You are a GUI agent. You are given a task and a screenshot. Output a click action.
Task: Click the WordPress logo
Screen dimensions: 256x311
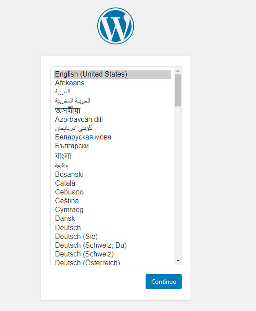pyautogui.click(x=116, y=26)
